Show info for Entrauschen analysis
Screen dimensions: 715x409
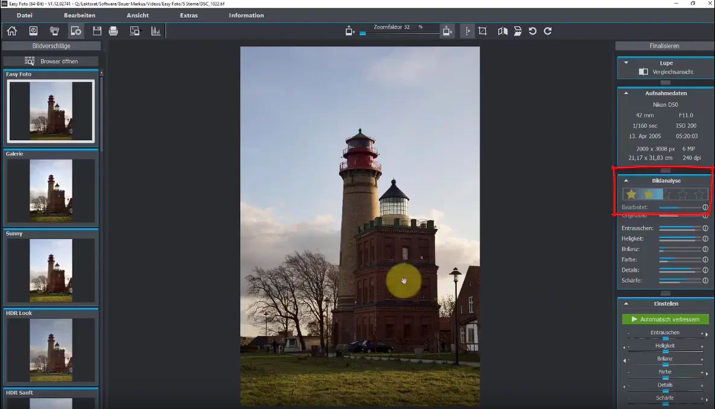pyautogui.click(x=705, y=228)
